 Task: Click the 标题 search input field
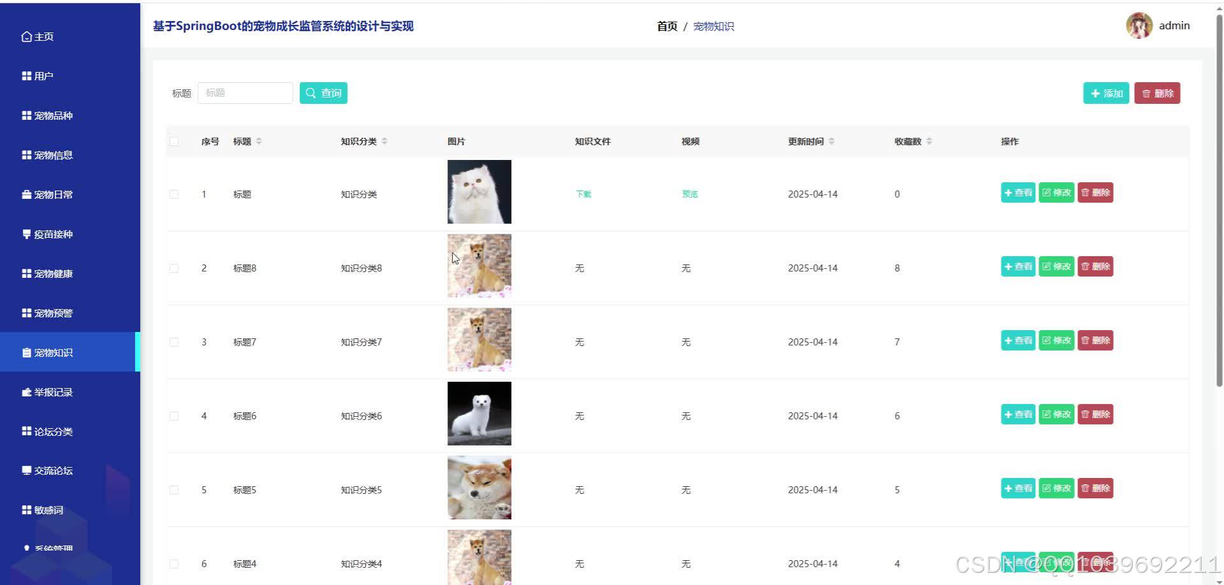pos(245,92)
